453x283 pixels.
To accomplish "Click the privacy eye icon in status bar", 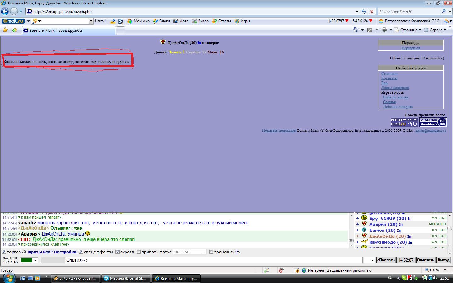I will point(282,270).
